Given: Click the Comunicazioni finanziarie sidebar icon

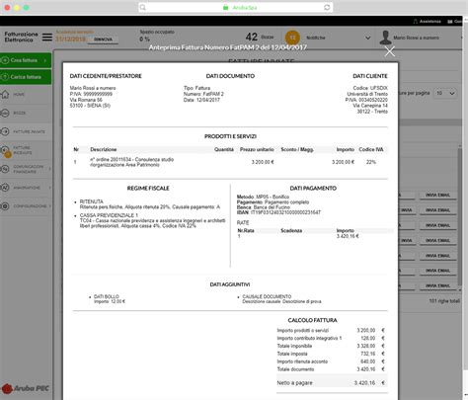Looking at the screenshot, I should coord(5,169).
